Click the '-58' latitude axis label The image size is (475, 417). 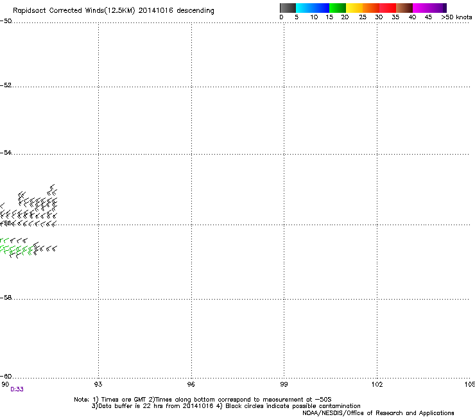click(6, 298)
